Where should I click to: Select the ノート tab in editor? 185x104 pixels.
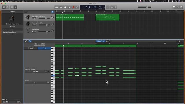(44, 48)
